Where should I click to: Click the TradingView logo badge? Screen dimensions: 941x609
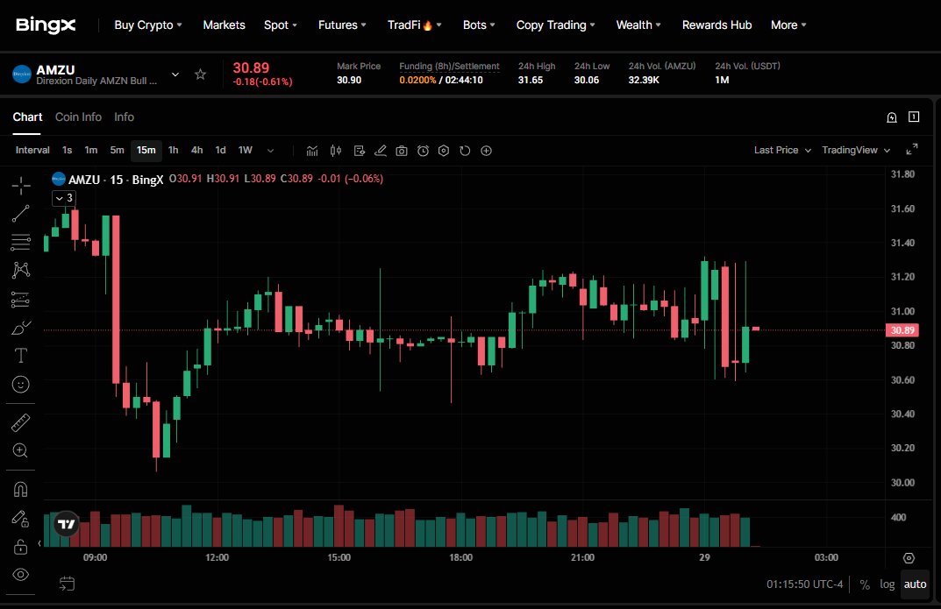point(66,524)
